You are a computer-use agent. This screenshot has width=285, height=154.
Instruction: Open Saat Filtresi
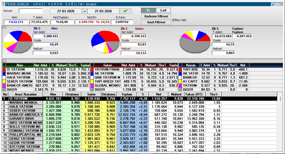(156, 22)
